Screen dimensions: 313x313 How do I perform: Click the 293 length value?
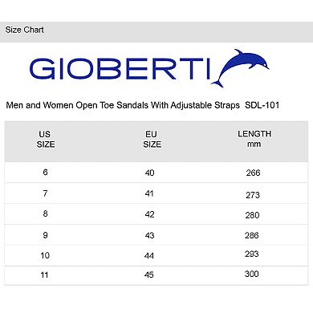251,254
